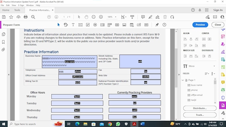Click the 'add' street address field

coord(140,61)
